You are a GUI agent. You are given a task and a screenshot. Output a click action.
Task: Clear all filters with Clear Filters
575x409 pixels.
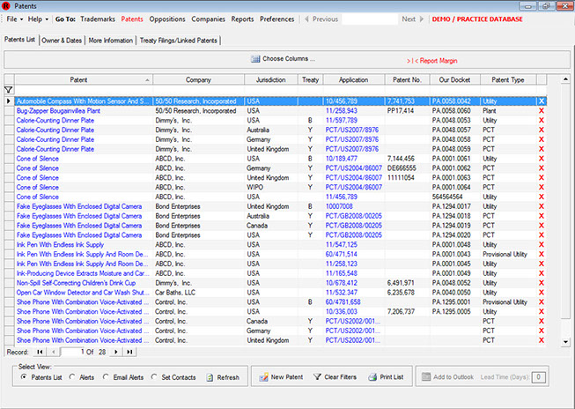333,377
